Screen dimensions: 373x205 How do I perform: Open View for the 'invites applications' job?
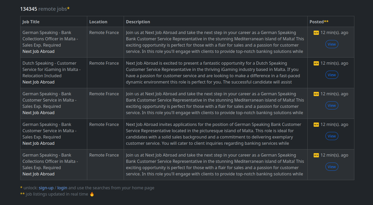click(332, 136)
